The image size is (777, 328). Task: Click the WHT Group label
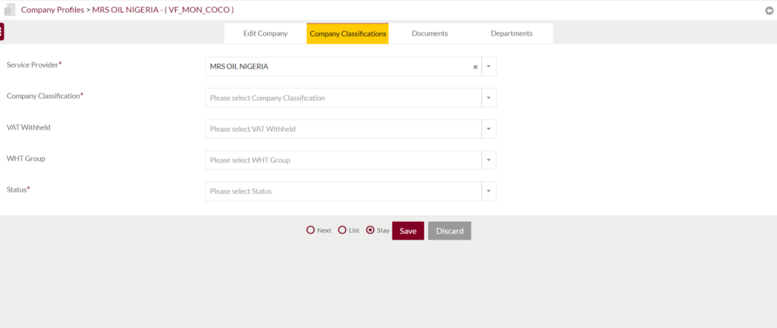point(26,158)
